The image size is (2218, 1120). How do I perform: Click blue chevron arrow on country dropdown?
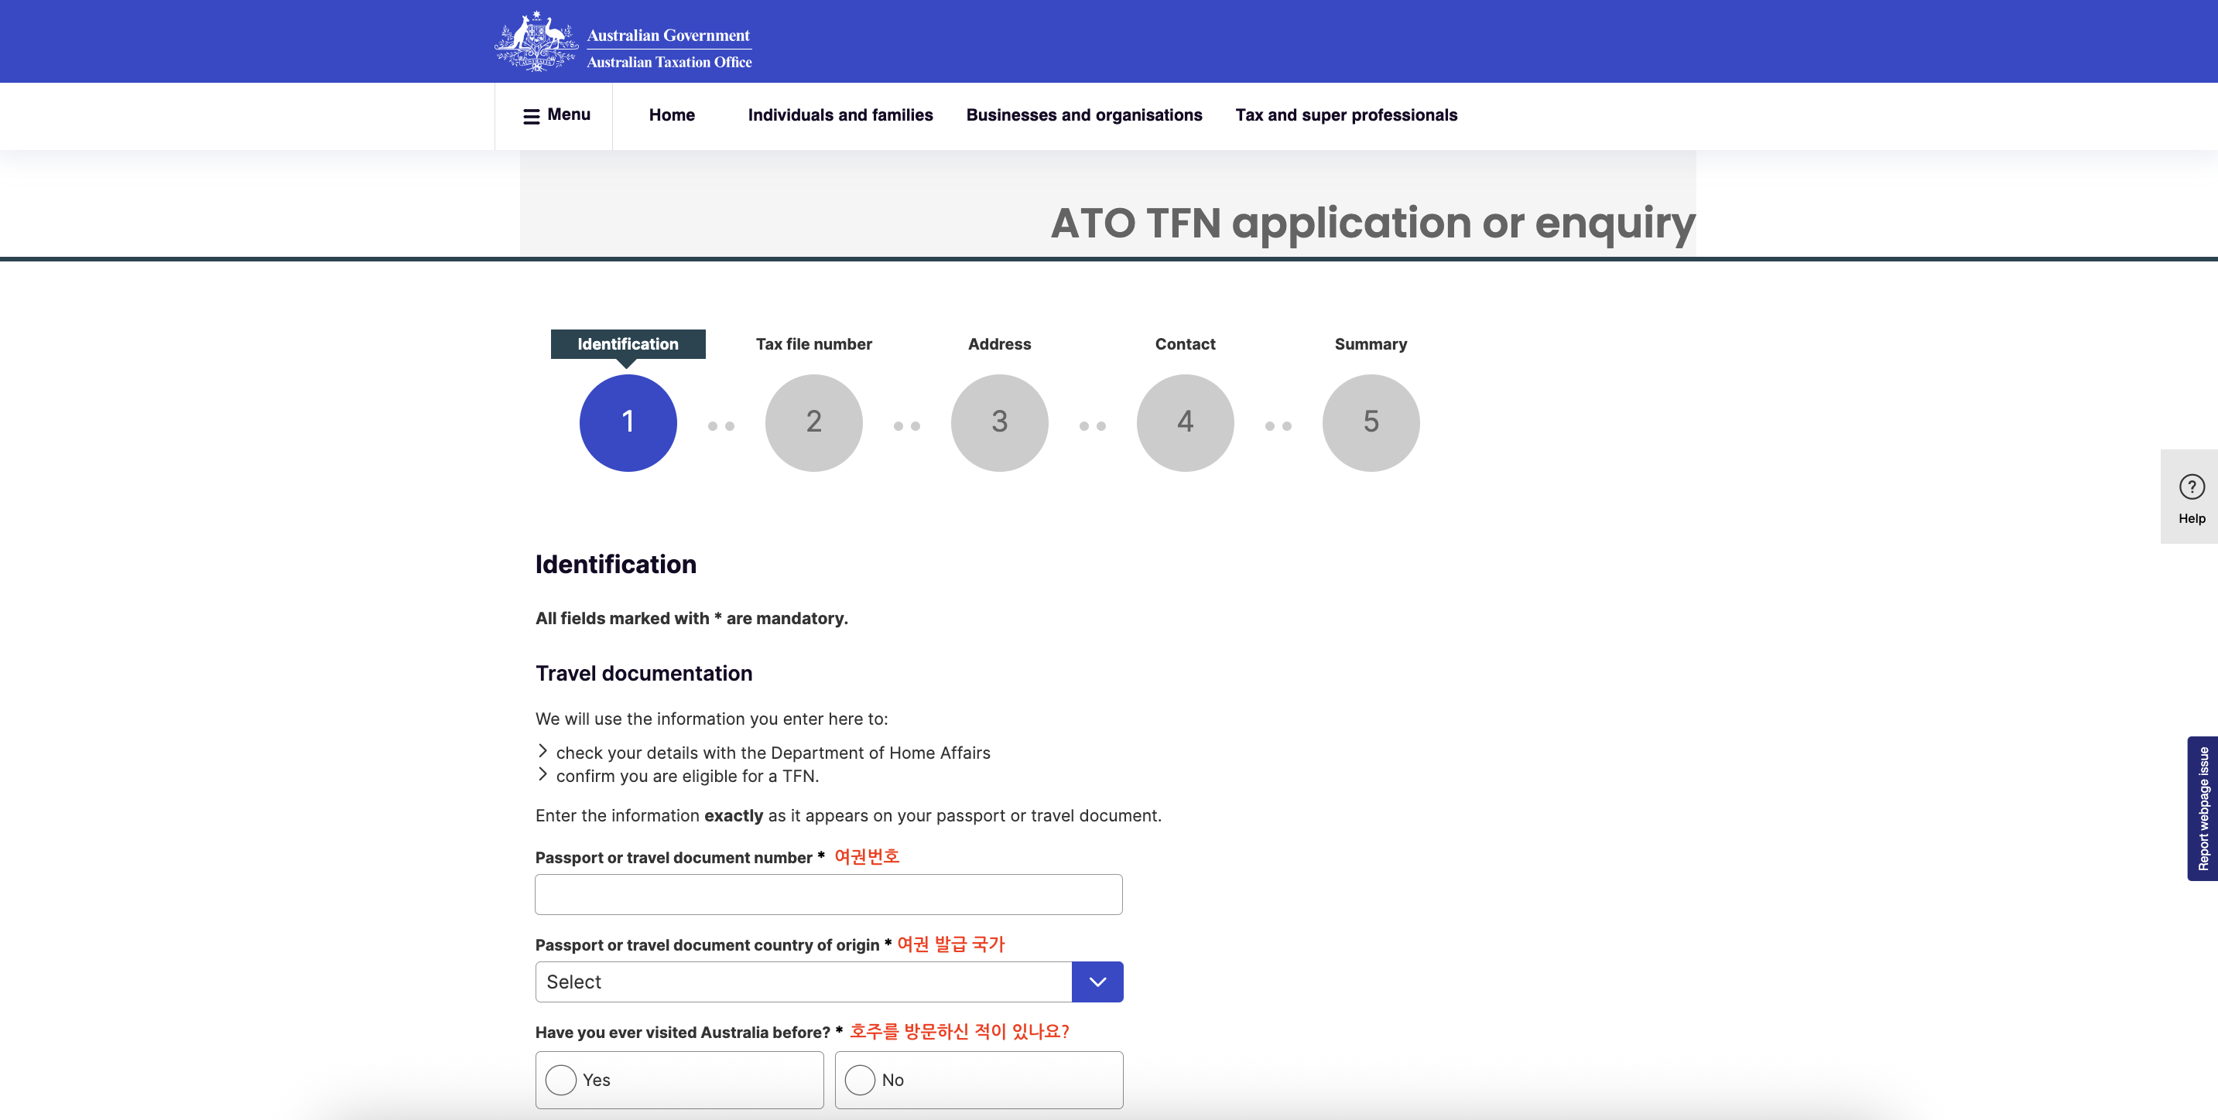1097,982
